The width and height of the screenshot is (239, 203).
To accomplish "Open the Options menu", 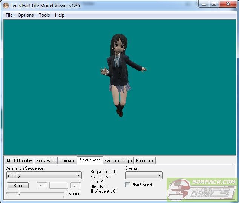I will coord(26,15).
